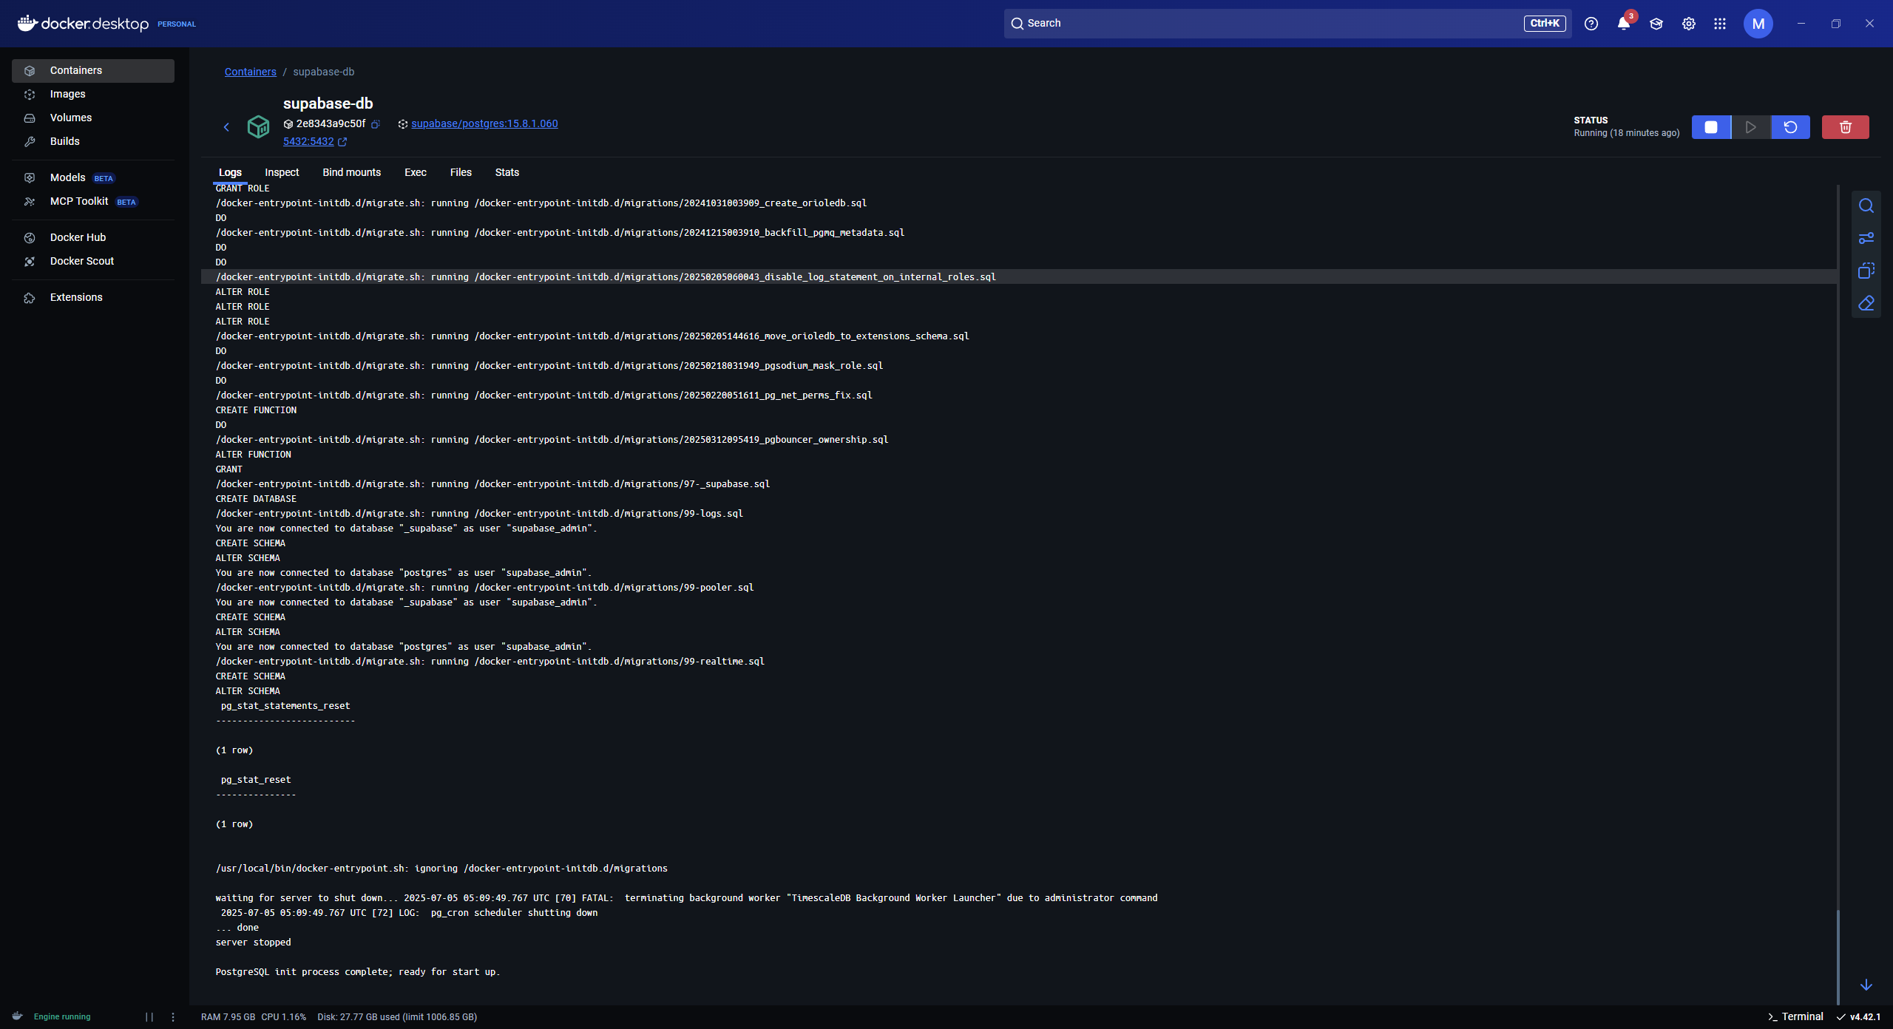Click the Docker Desktop whale logo
This screenshot has height=1029, width=1893.
pyautogui.click(x=27, y=23)
